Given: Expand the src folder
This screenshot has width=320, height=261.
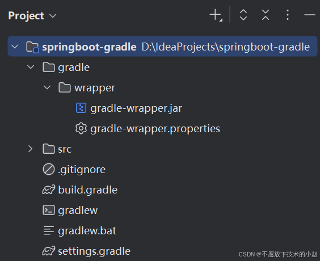Looking at the screenshot, I should [31, 149].
